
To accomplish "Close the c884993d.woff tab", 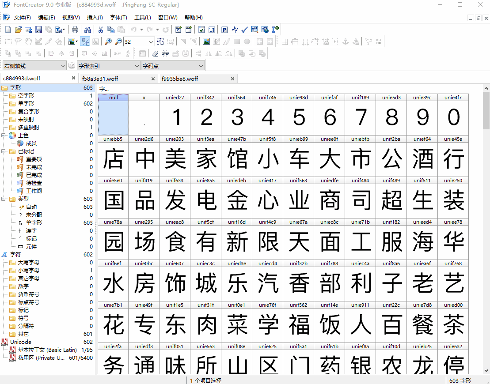I will (x=73, y=78).
